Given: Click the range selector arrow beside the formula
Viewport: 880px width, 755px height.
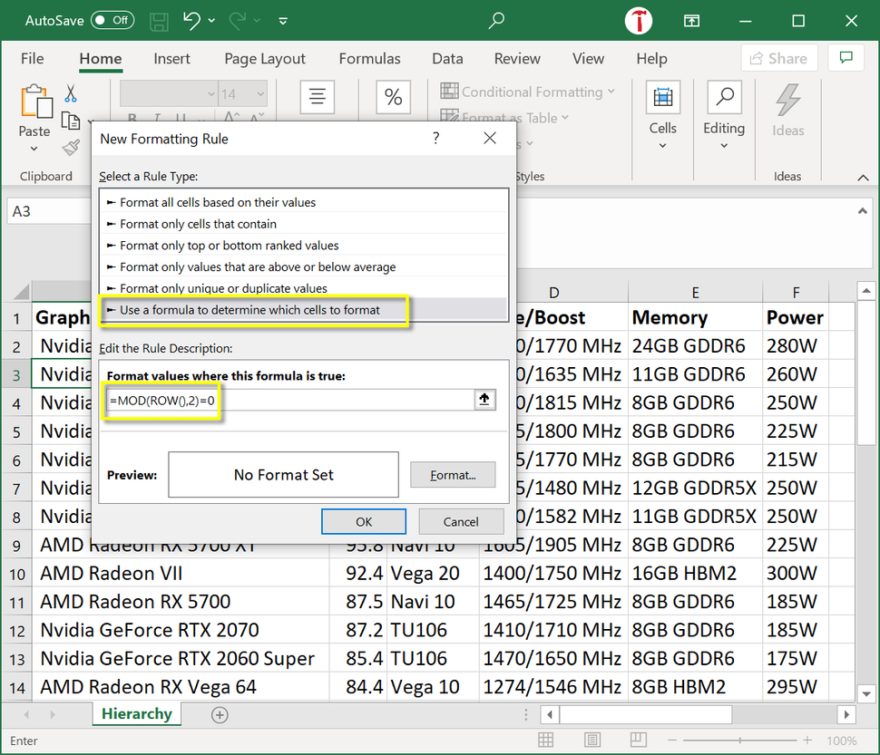Looking at the screenshot, I should point(484,399).
